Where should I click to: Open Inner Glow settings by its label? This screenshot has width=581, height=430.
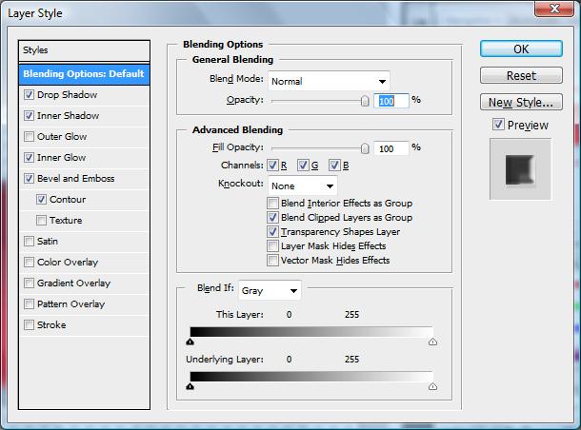62,158
